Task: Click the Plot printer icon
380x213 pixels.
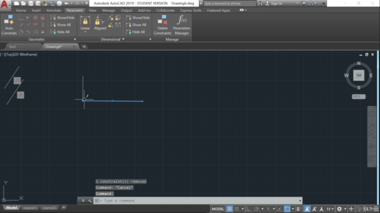Action: [59, 4]
